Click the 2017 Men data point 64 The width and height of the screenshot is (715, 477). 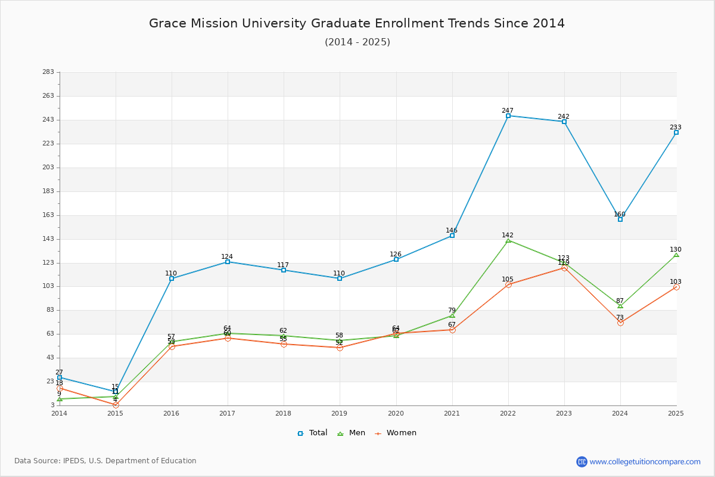(x=228, y=333)
